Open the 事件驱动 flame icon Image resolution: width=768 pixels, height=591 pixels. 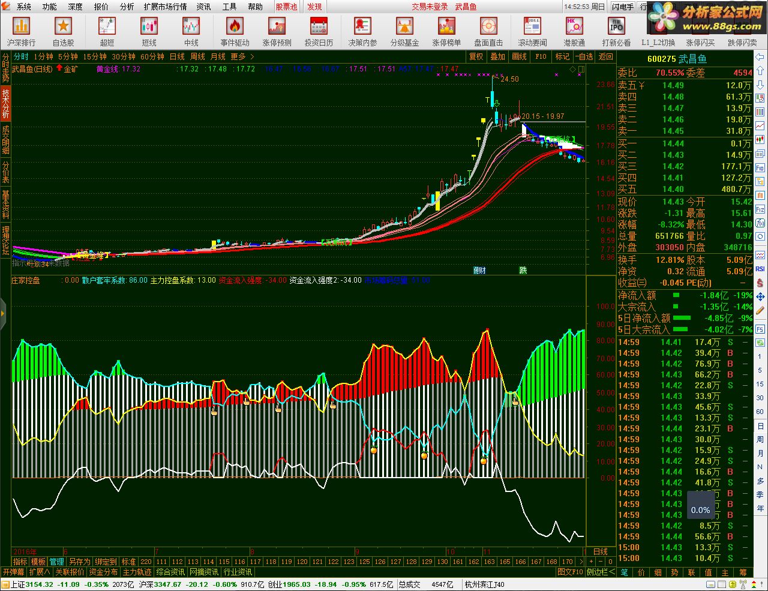[x=235, y=32]
